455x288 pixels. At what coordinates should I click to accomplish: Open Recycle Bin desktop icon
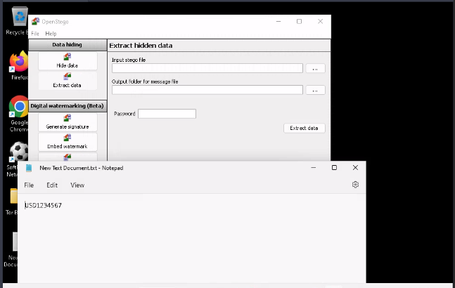click(x=20, y=21)
